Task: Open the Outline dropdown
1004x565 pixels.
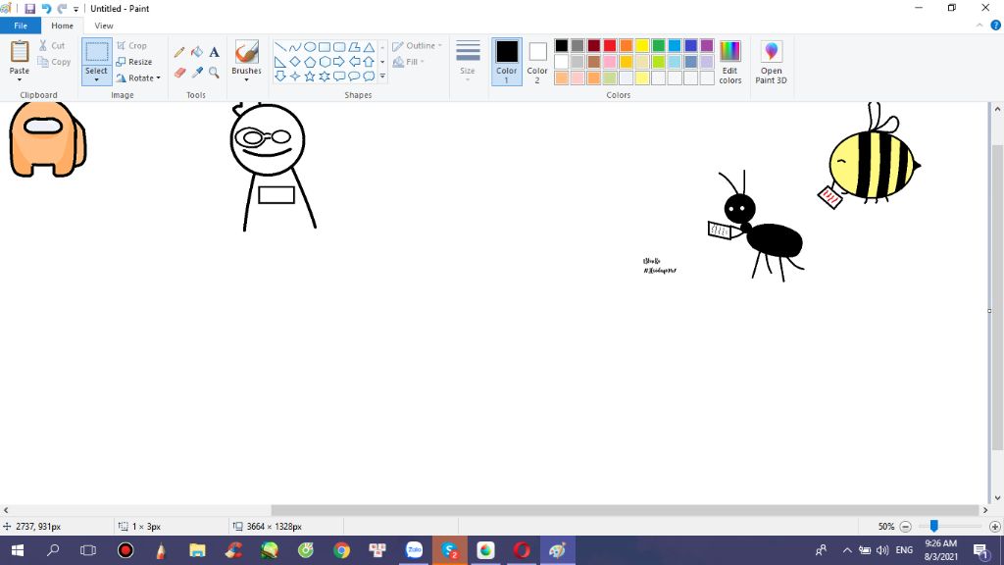Action: pos(418,46)
